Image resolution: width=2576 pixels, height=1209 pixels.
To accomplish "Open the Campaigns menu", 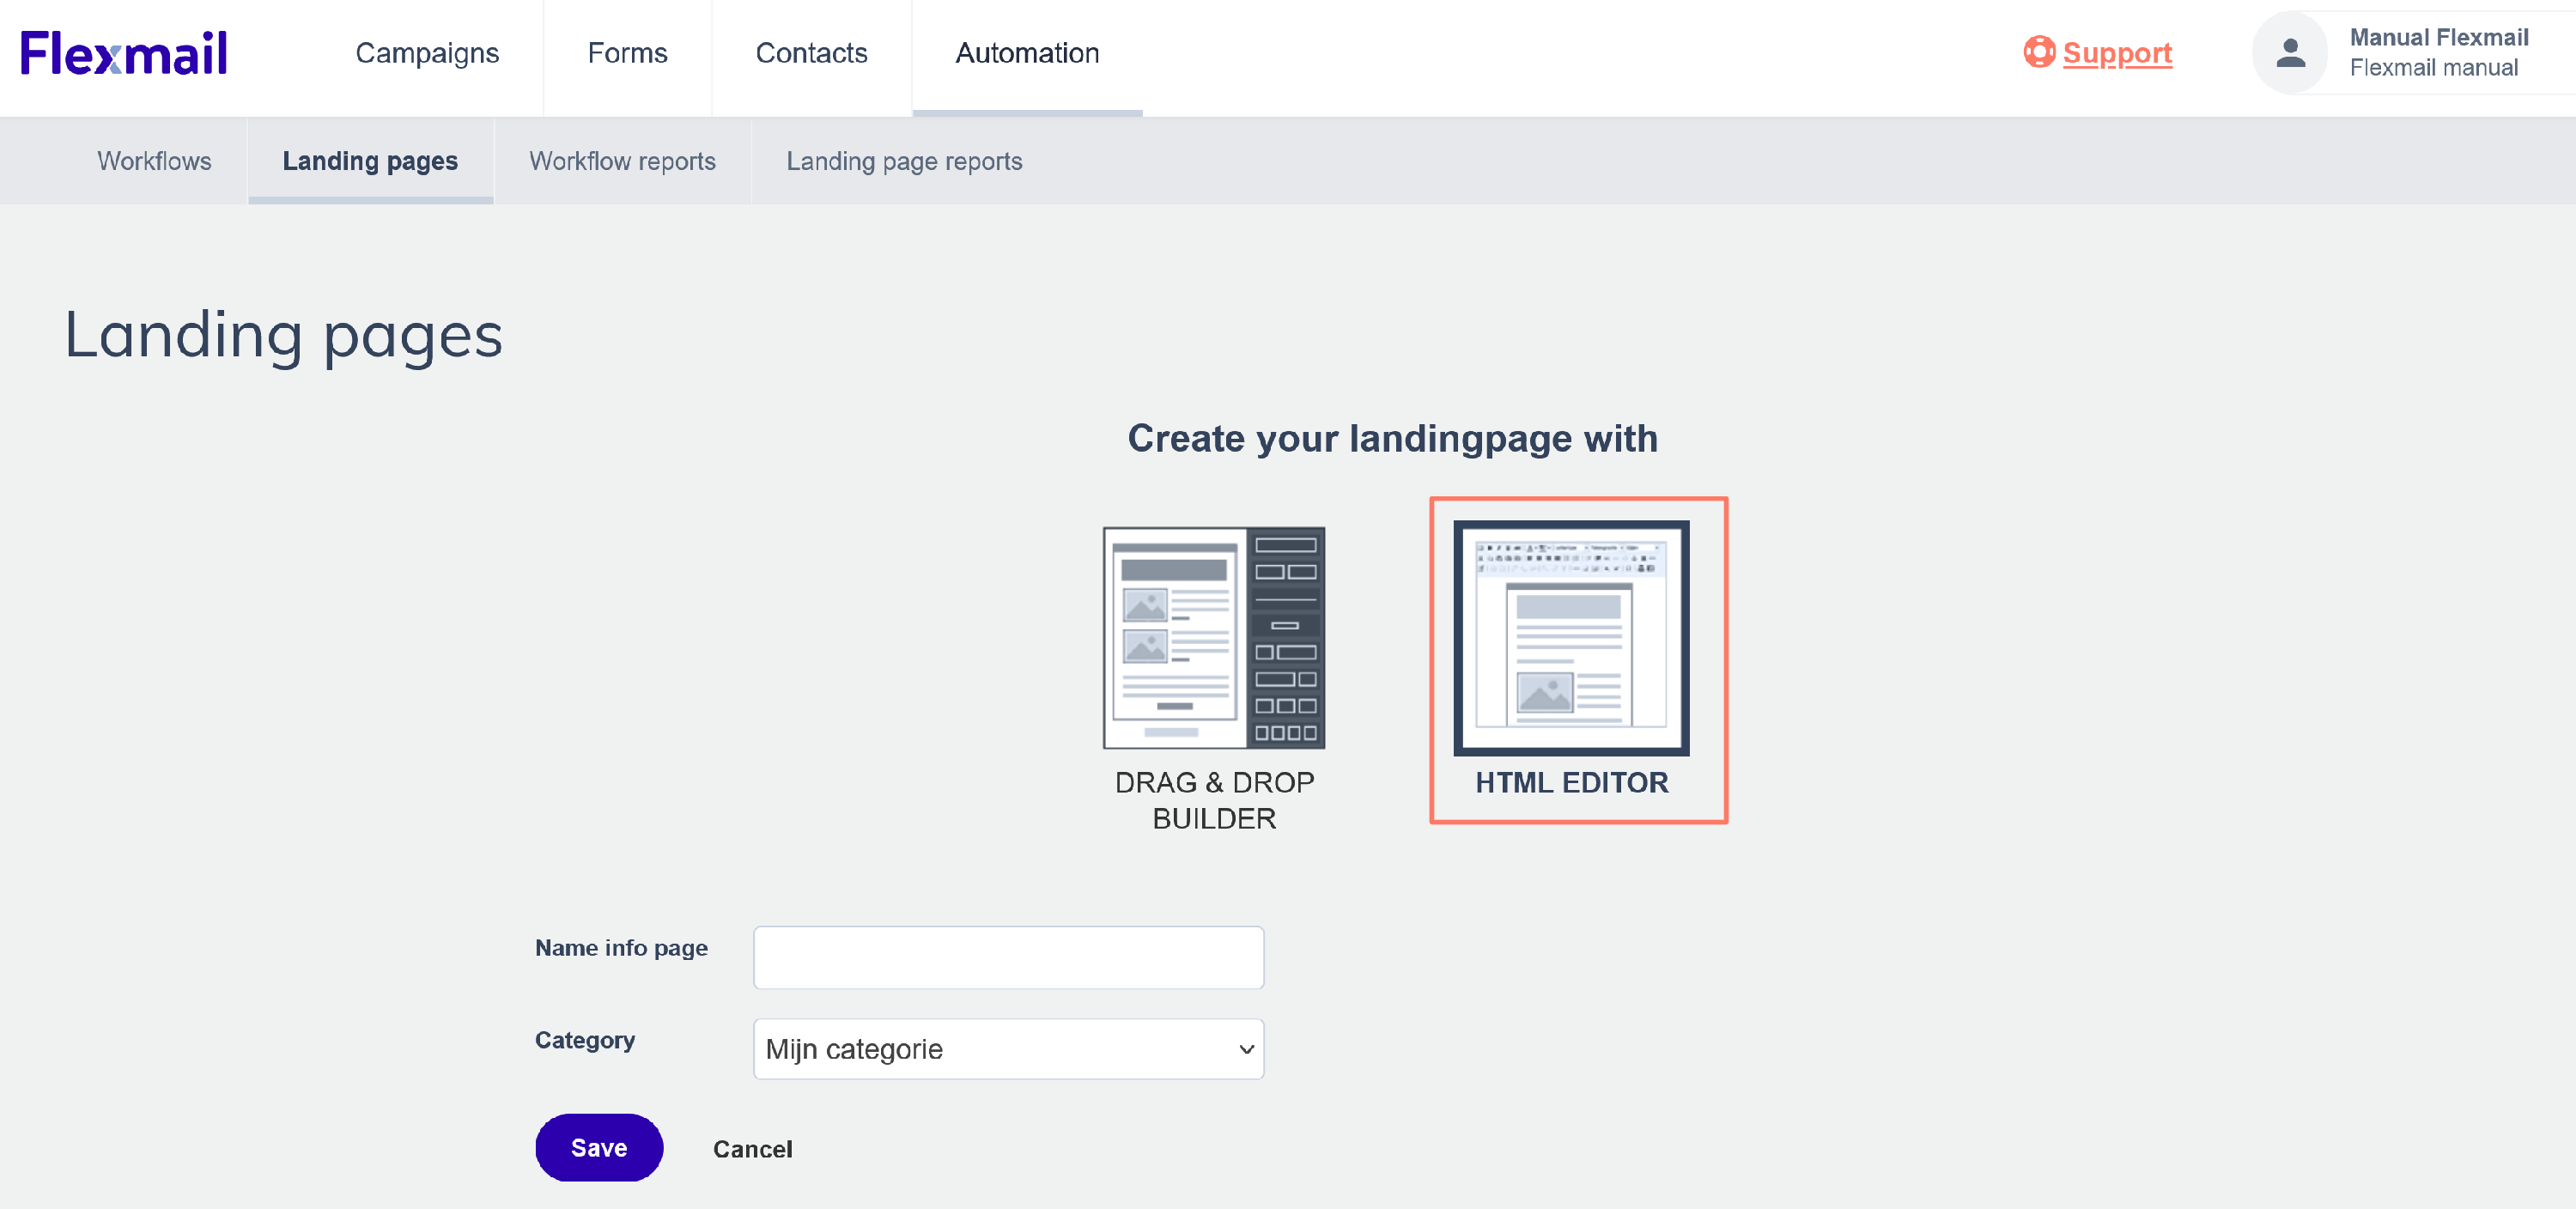I will [x=427, y=53].
